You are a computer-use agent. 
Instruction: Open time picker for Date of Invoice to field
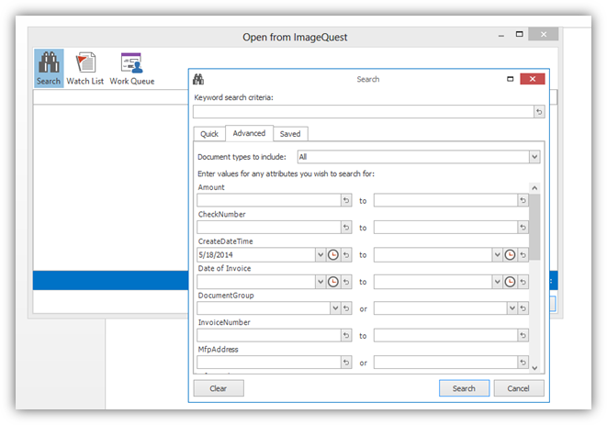tap(510, 282)
